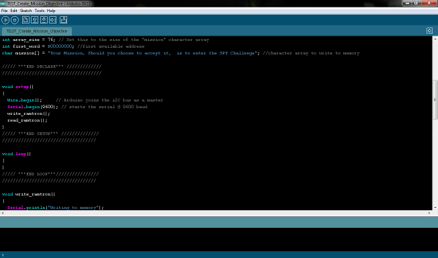Click the "void write_ramtron()" function definition
This screenshot has height=258, width=438.
pyautogui.click(x=28, y=194)
